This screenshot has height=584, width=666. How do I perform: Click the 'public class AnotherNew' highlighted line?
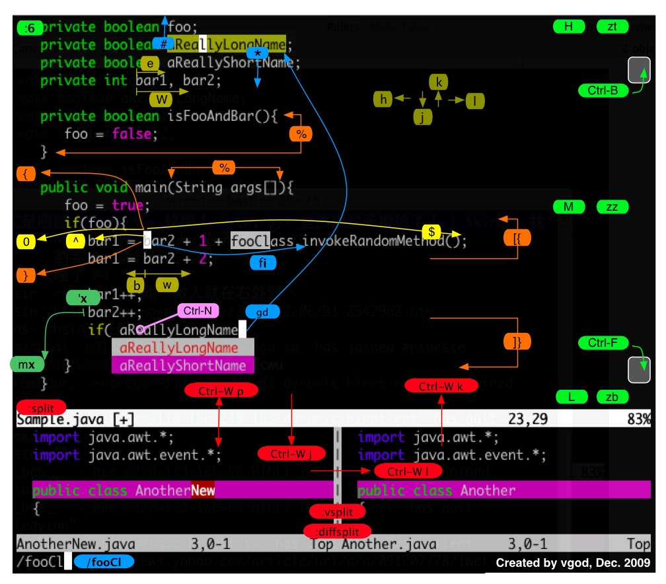[182, 490]
